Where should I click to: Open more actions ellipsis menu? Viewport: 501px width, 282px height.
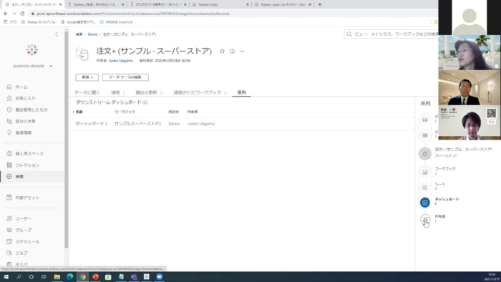tap(242, 51)
